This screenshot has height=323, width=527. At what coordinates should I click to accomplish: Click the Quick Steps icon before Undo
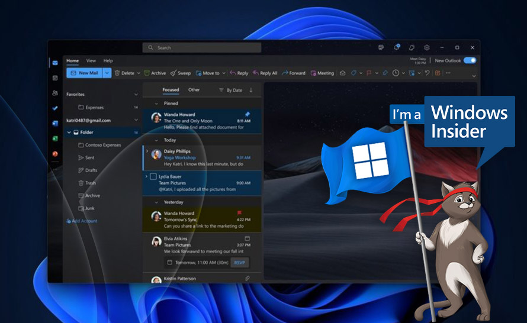click(412, 73)
